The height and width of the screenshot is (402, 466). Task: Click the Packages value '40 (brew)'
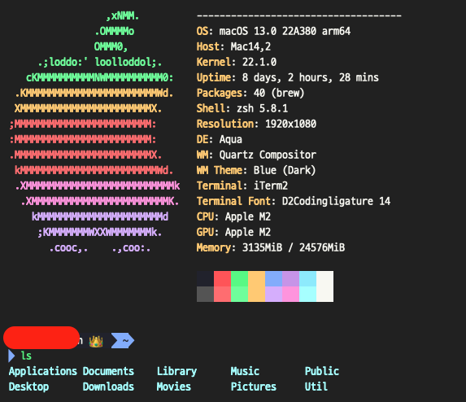click(x=279, y=93)
